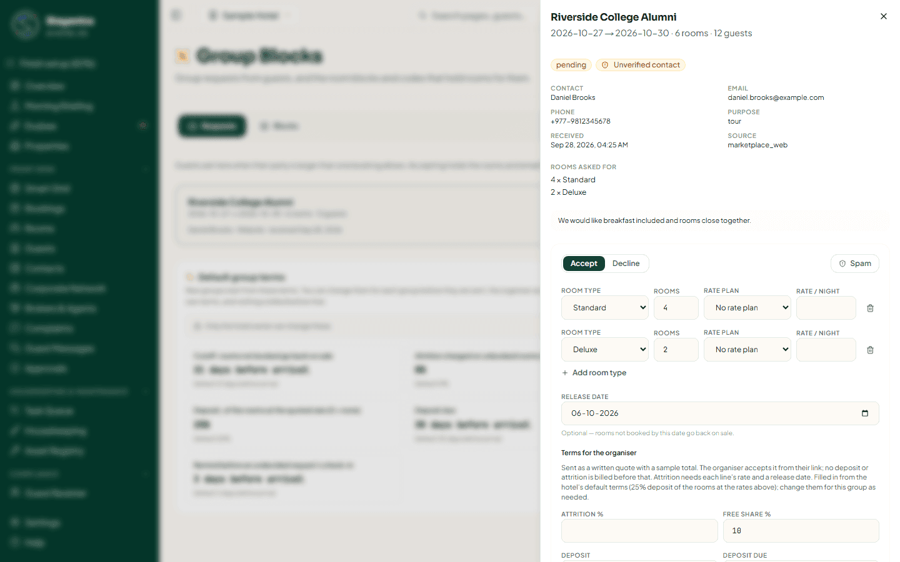Edit the Deluxe rooms count field
Image resolution: width=900 pixels, height=562 pixels.
(676, 350)
